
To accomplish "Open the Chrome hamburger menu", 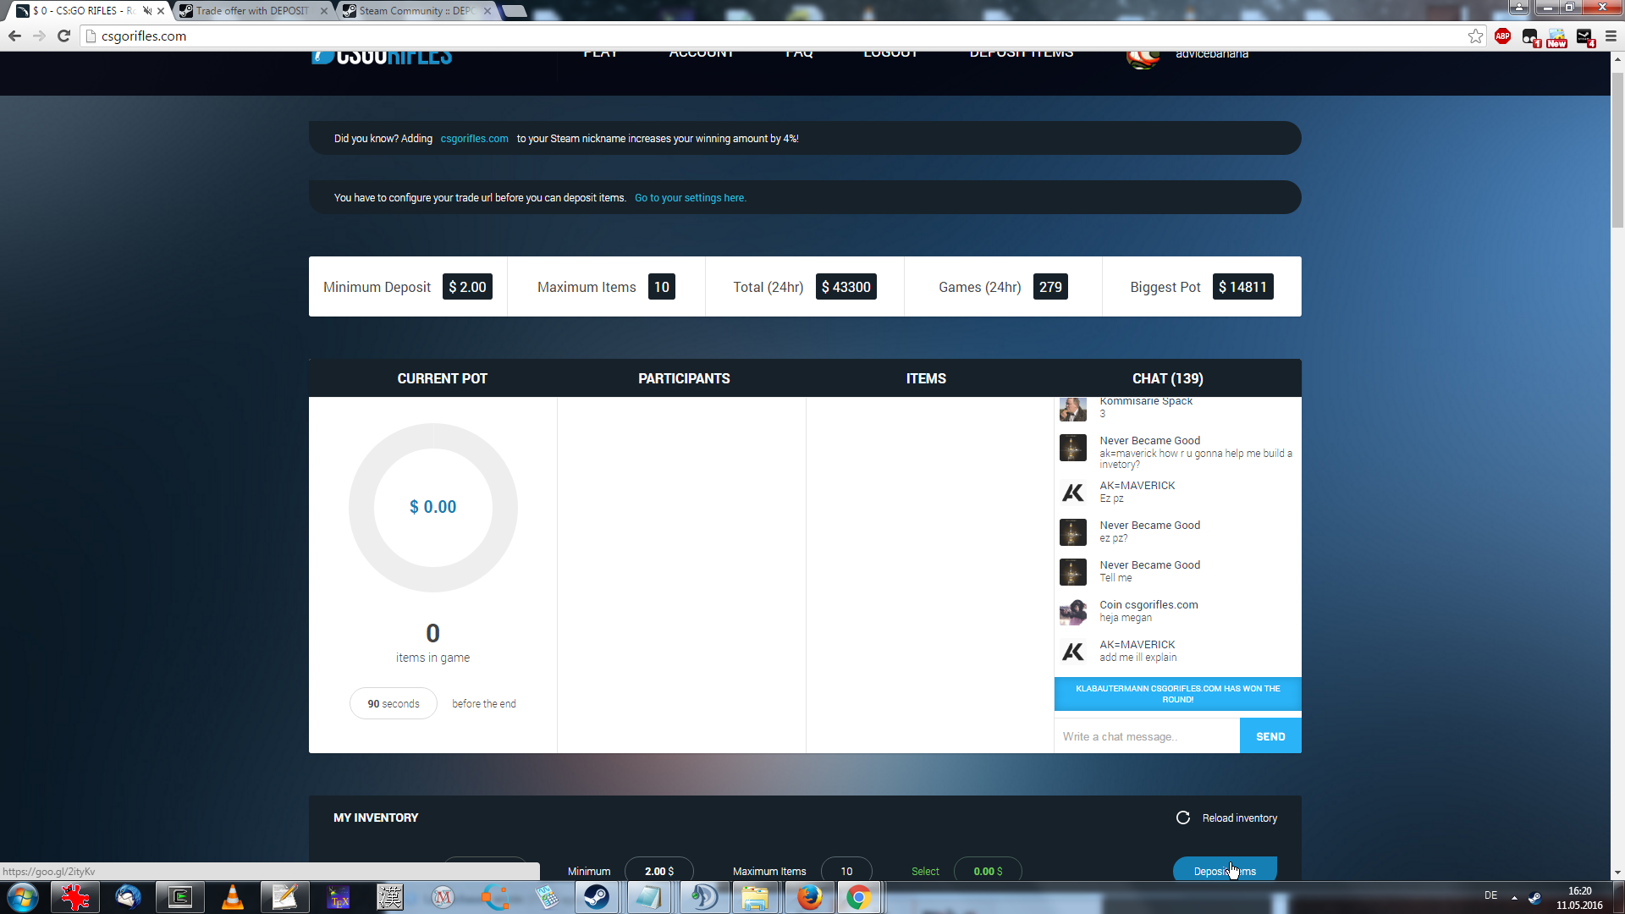I will (1611, 36).
